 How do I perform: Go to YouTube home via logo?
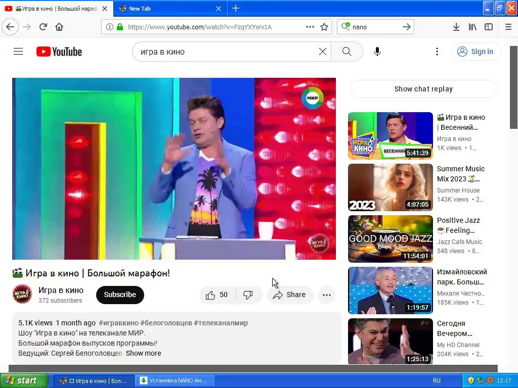(x=59, y=52)
